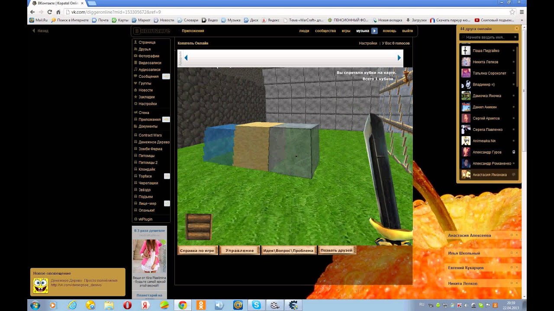Click the Управление button
This screenshot has height=311, width=554.
coord(239,251)
